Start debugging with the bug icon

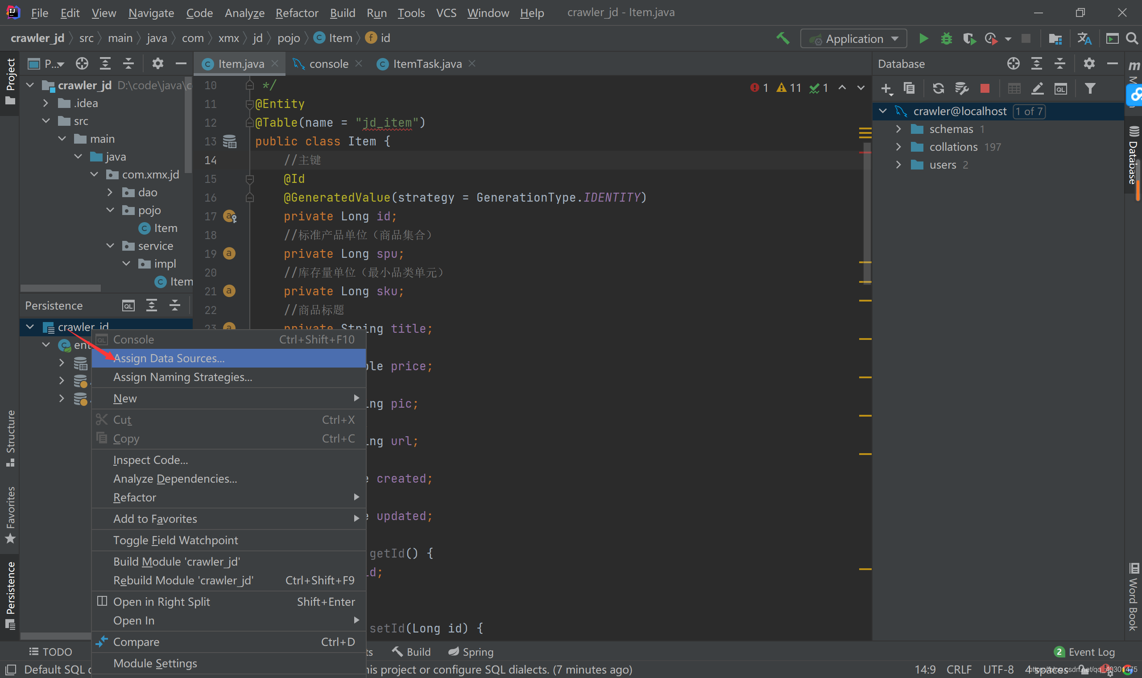946,38
